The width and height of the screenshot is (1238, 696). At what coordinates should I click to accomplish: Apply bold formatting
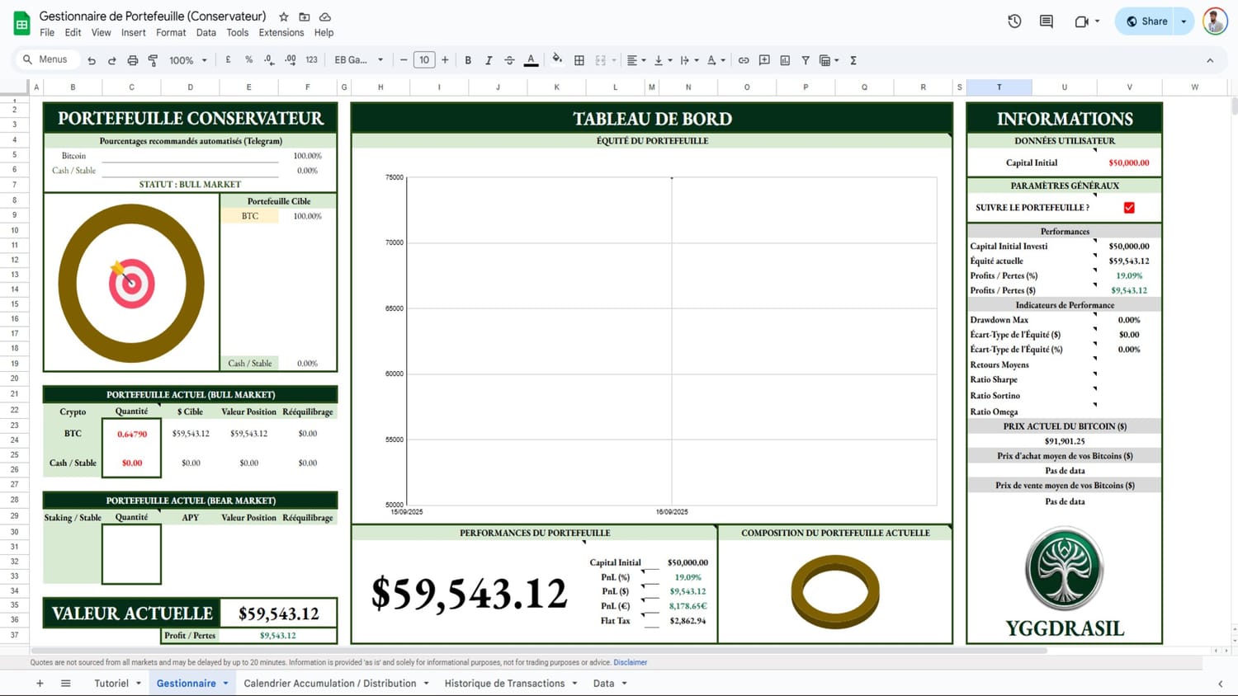click(x=468, y=60)
